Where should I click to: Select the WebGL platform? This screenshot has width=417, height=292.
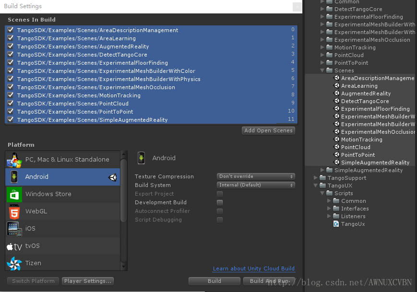63,211
